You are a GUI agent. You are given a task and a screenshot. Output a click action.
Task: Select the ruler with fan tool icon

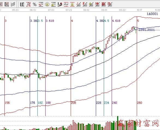(60, 4)
